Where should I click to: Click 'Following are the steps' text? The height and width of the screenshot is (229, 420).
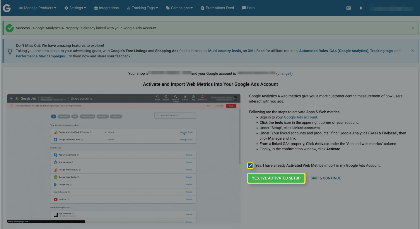(295, 112)
